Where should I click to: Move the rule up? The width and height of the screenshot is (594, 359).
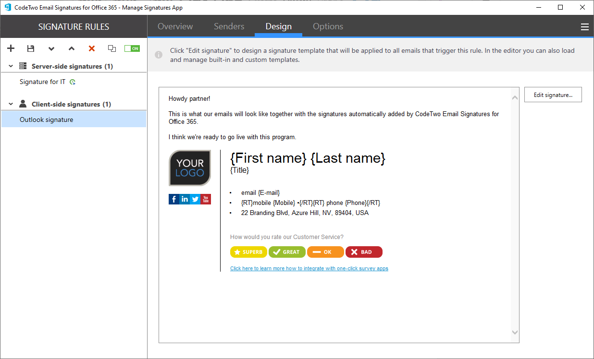pos(72,48)
